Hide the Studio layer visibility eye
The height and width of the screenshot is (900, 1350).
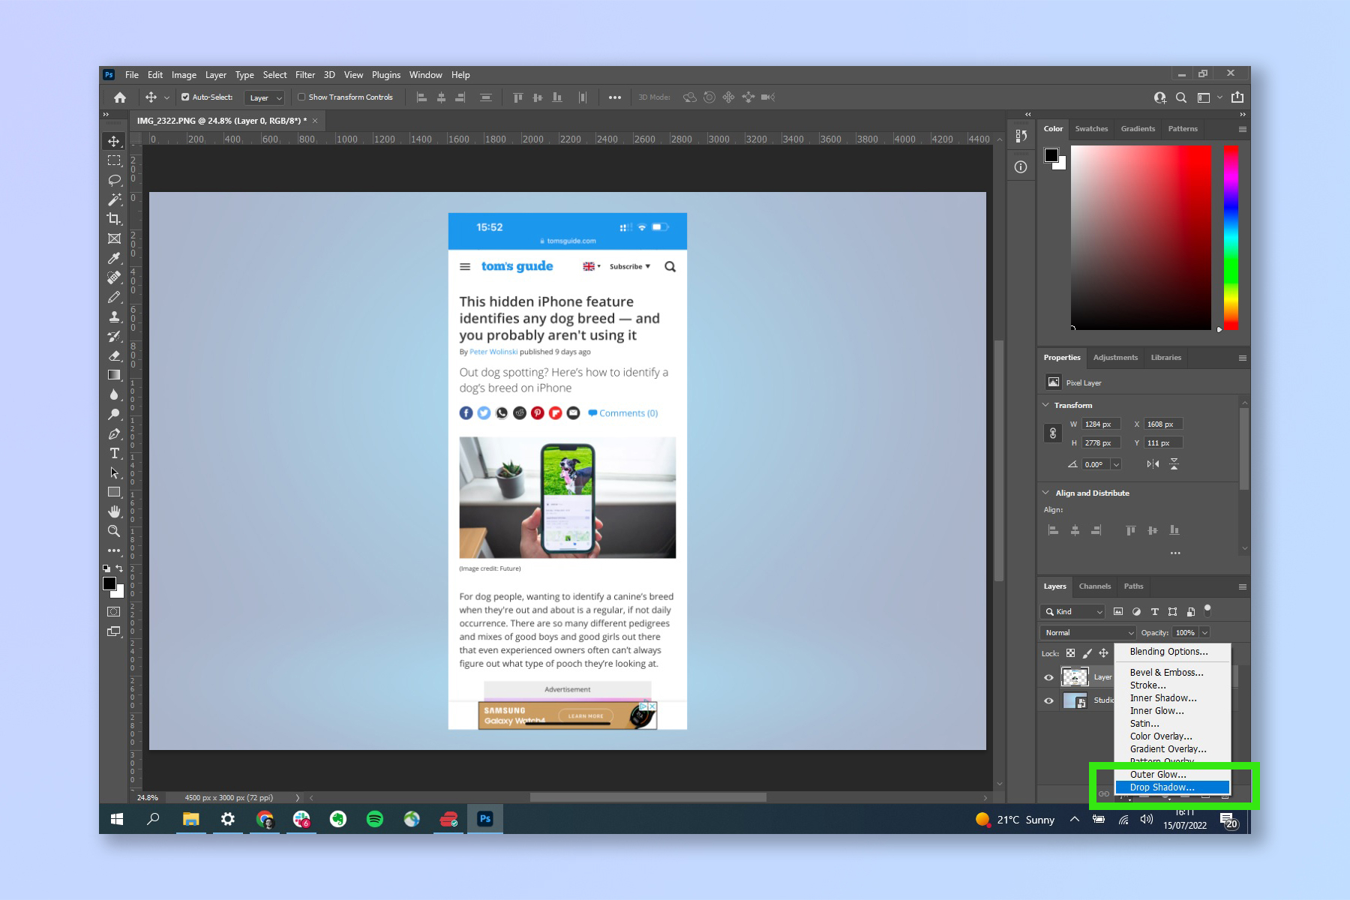(x=1049, y=701)
